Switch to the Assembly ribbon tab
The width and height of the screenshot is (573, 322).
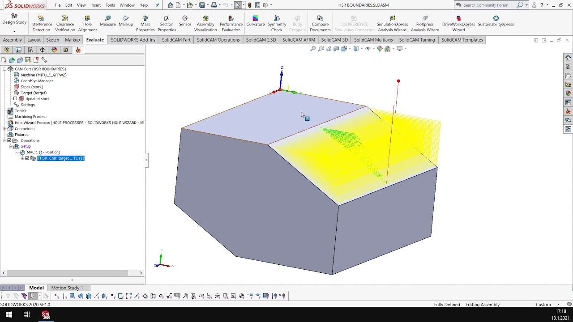pyautogui.click(x=13, y=40)
